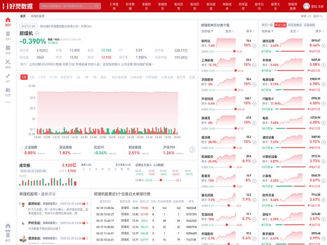Open the 关于 about icon in sidebar

point(8,237)
